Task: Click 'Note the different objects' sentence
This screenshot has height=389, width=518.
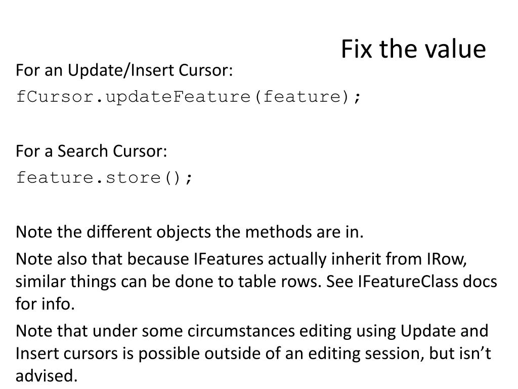Action: click(x=190, y=232)
